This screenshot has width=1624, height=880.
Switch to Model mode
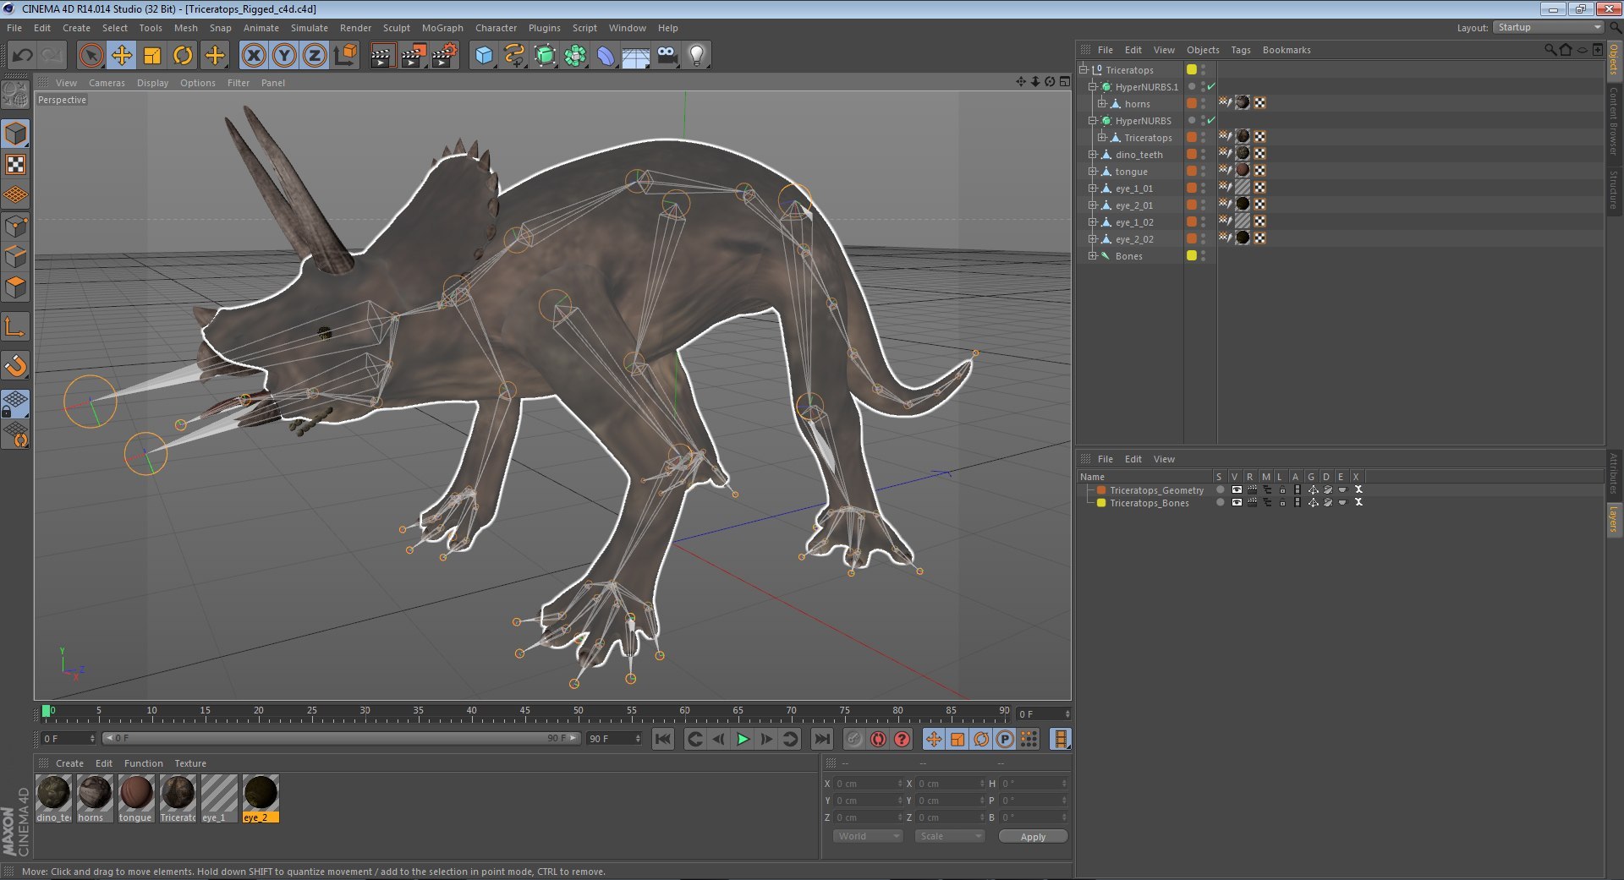[x=16, y=134]
